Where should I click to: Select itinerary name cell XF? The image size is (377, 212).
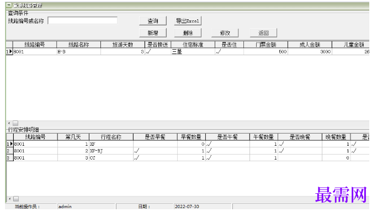[x=111, y=144]
